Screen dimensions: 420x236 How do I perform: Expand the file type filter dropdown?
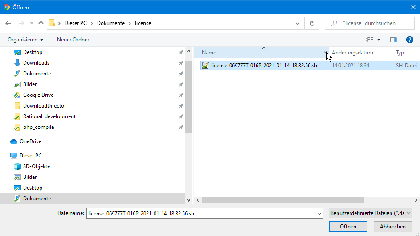[x=370, y=213]
